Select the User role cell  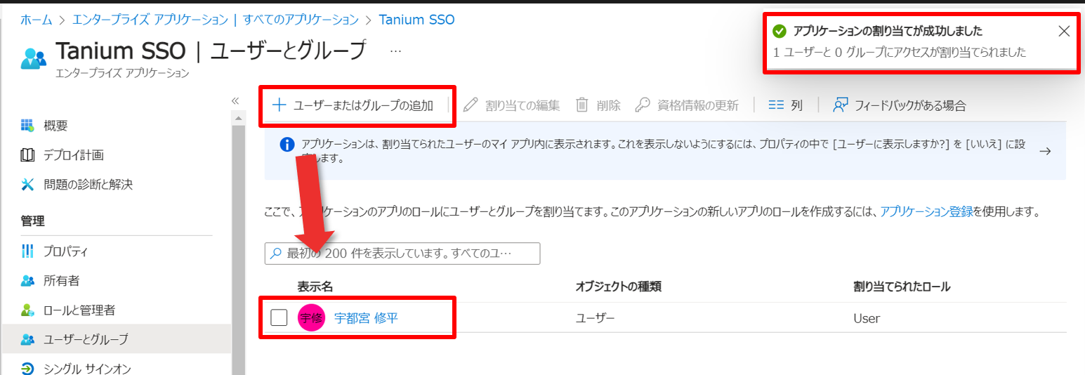click(867, 318)
